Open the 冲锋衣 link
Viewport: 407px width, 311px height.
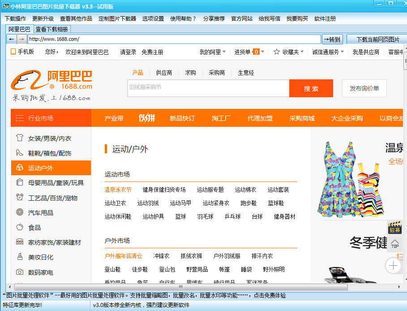pos(161,256)
